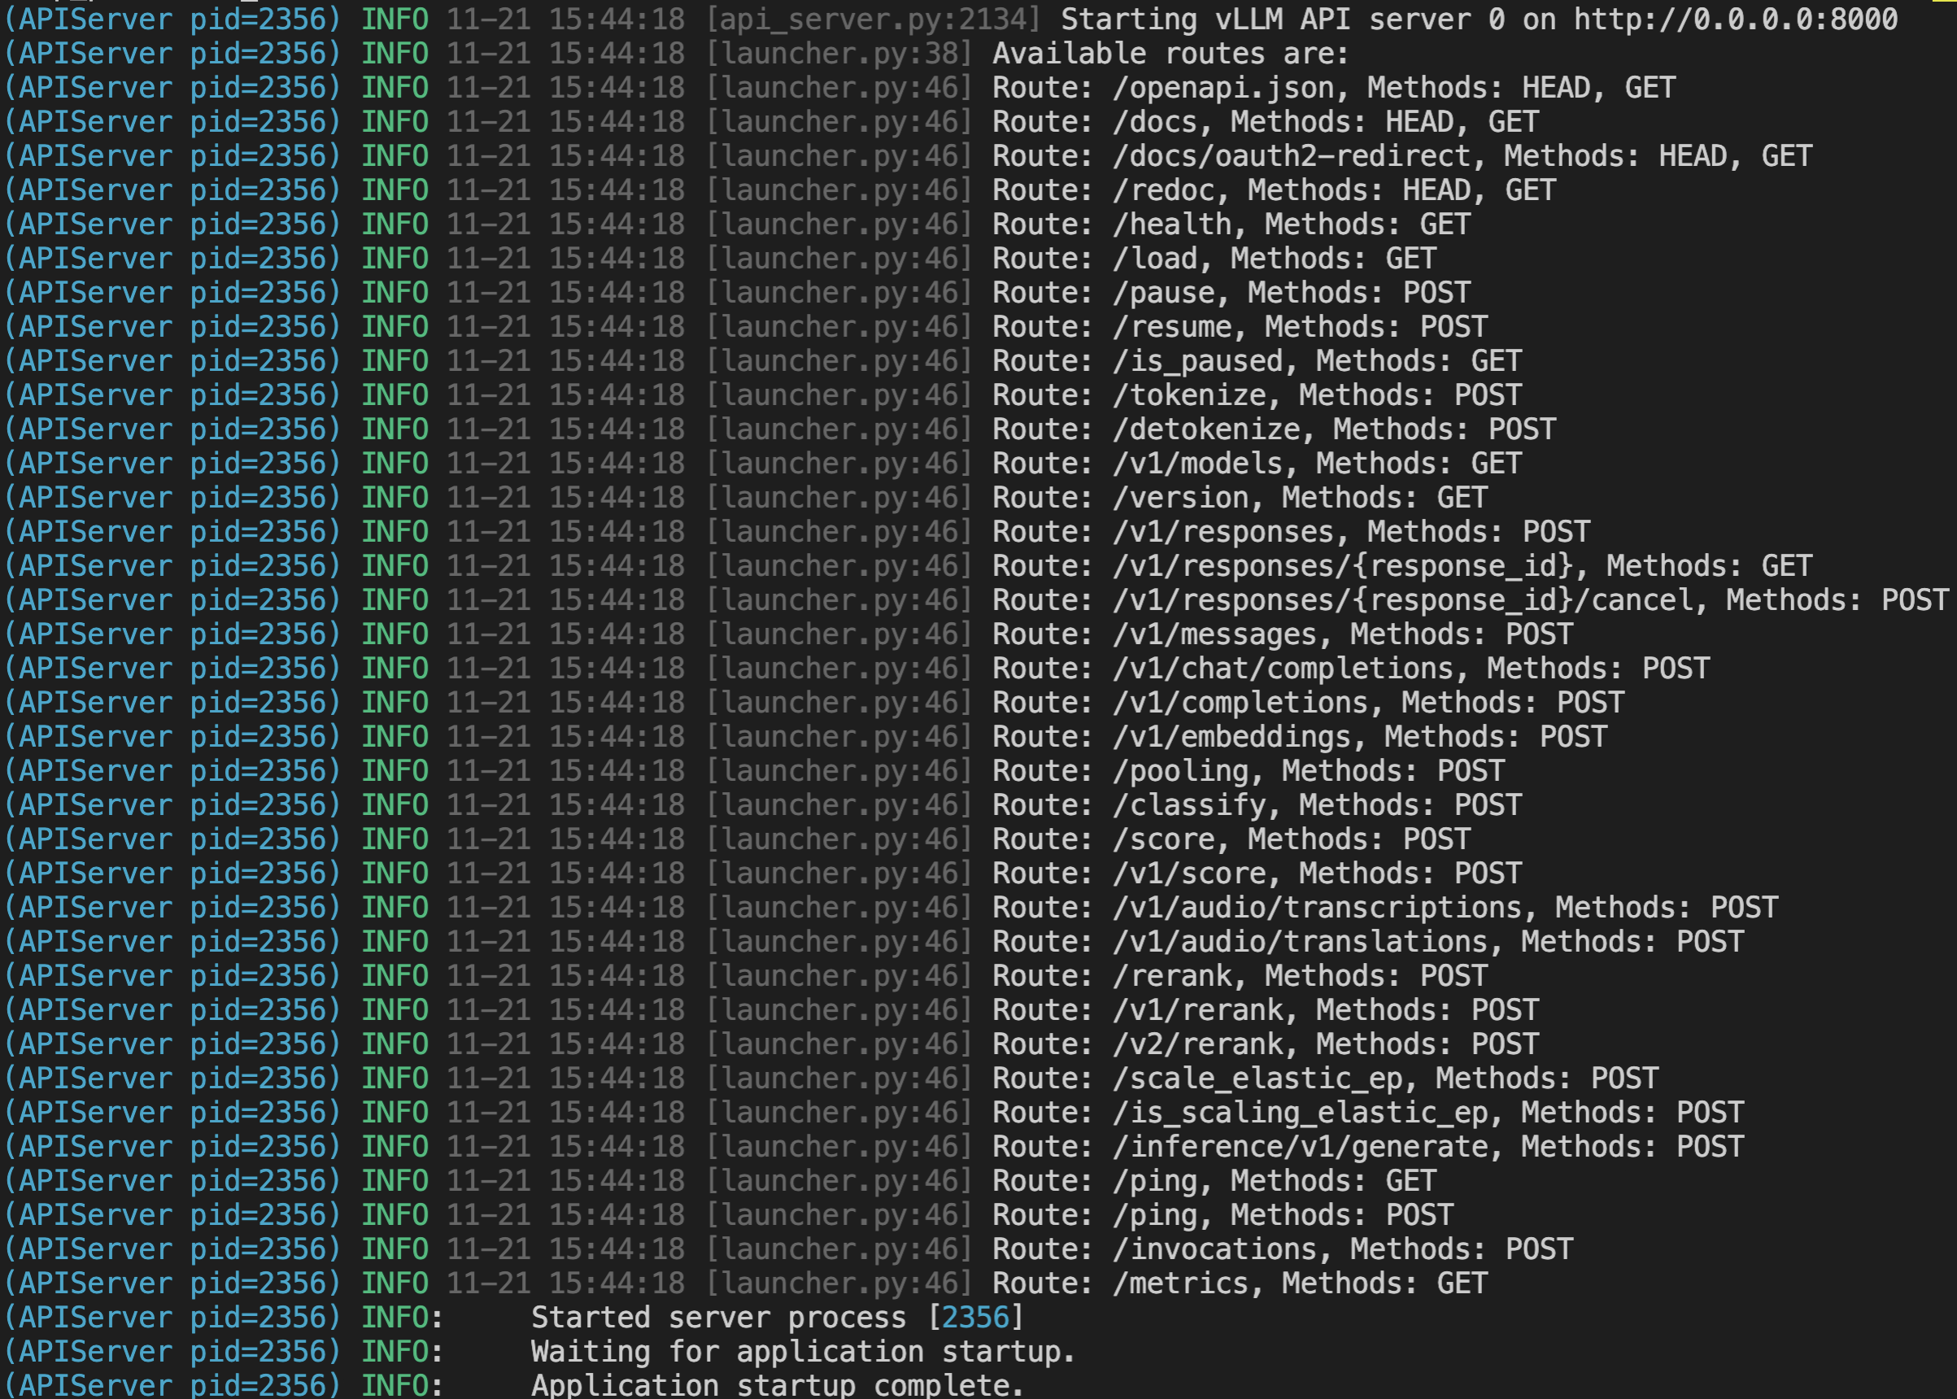Click 'Waiting for application startup.' text
The height and width of the screenshot is (1399, 1957).
point(803,1352)
